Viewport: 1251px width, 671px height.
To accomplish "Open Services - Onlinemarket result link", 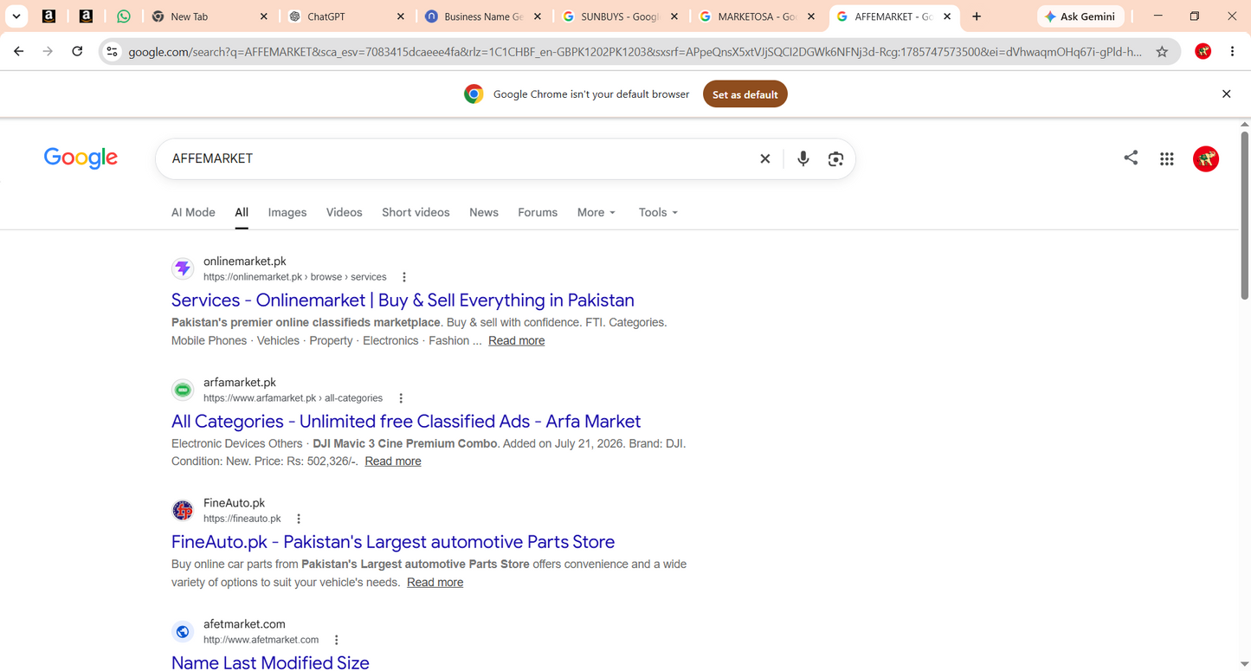I will (x=403, y=300).
